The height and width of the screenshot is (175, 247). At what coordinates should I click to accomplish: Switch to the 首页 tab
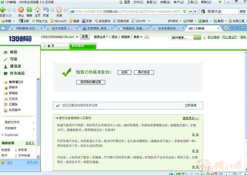pyautogui.click(x=55, y=46)
